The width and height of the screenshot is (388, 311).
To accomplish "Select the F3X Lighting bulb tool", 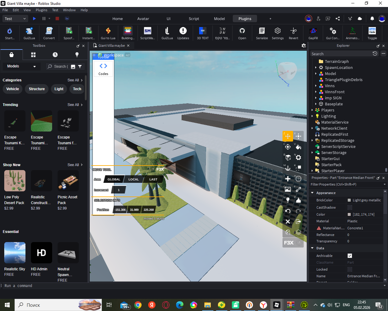I will pos(288,200).
